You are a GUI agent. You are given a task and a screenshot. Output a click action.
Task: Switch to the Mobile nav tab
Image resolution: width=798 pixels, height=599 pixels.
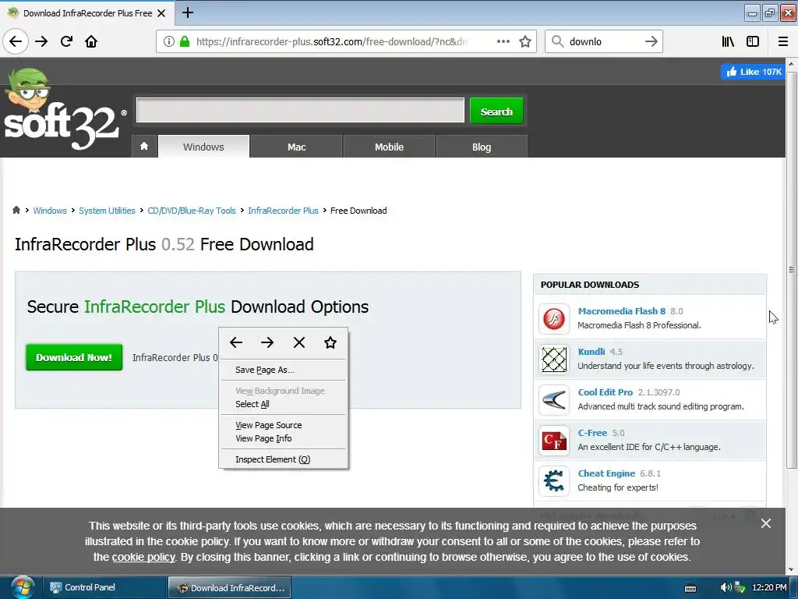[x=389, y=147]
